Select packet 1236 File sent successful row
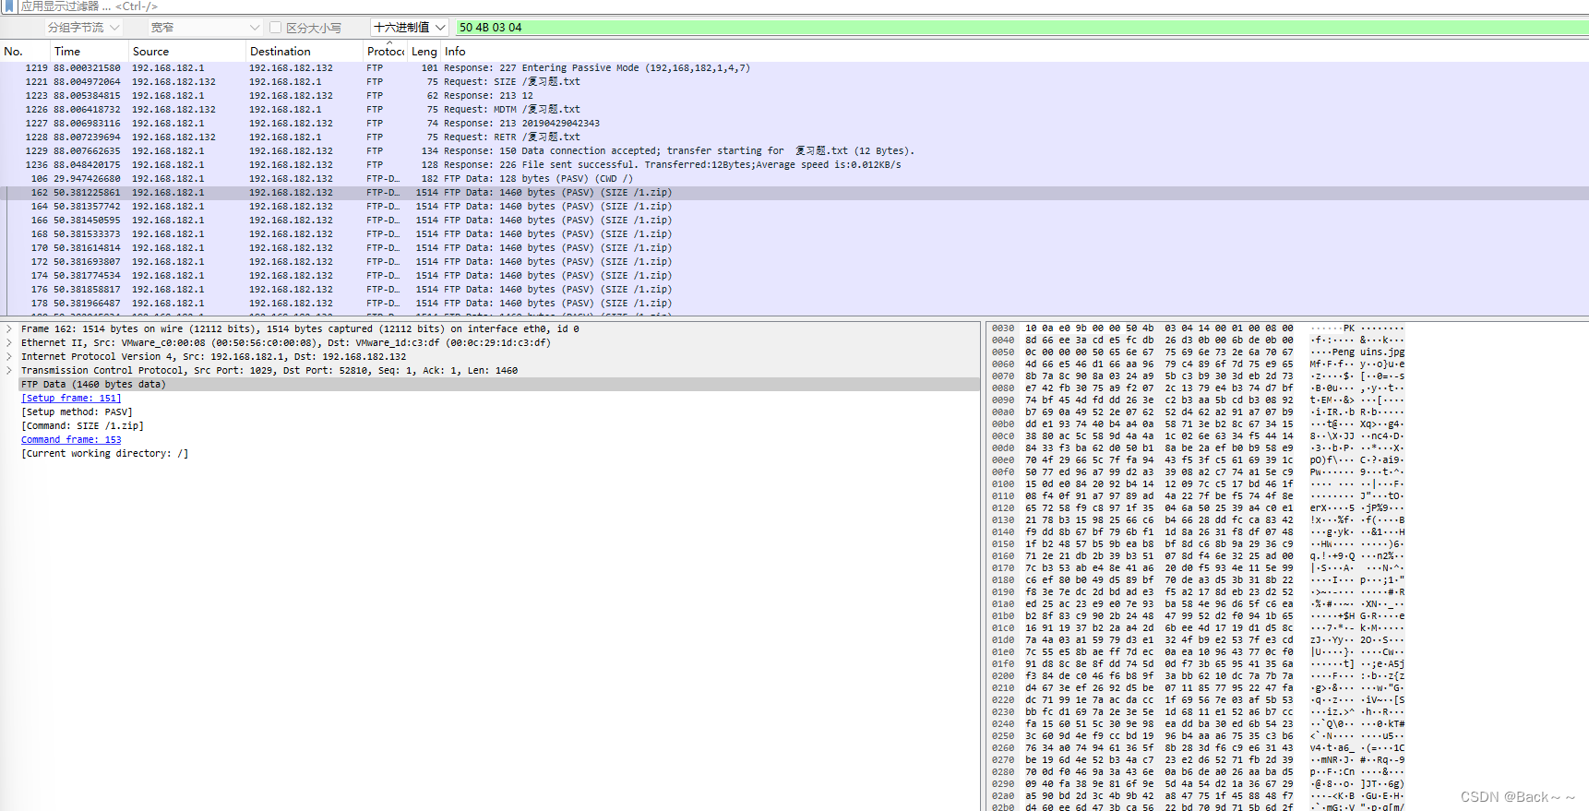The height and width of the screenshot is (811, 1589). (794, 164)
